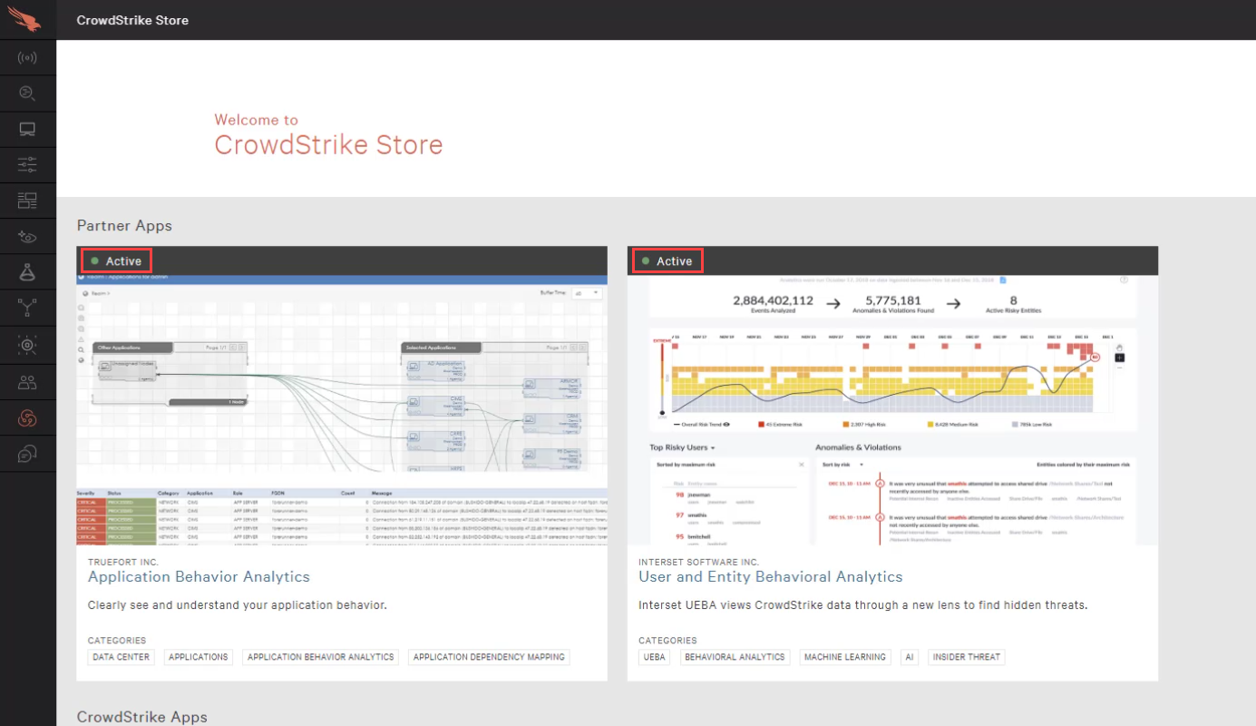
Task: Click the TRUEFORT INC. vendor label
Action: (123, 563)
